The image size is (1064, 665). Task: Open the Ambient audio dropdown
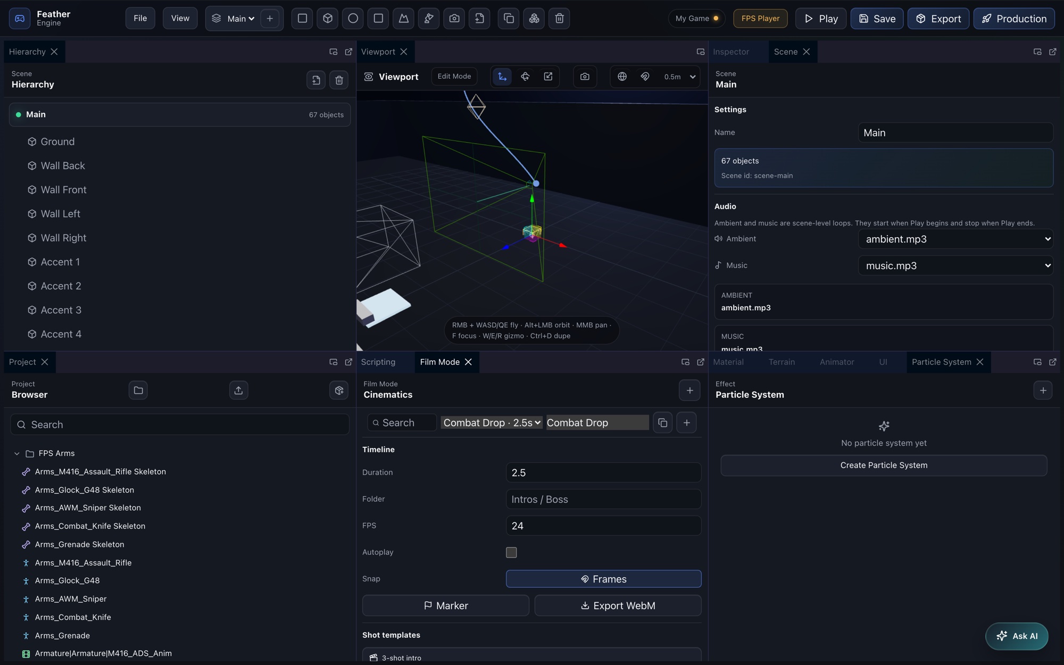coord(955,239)
